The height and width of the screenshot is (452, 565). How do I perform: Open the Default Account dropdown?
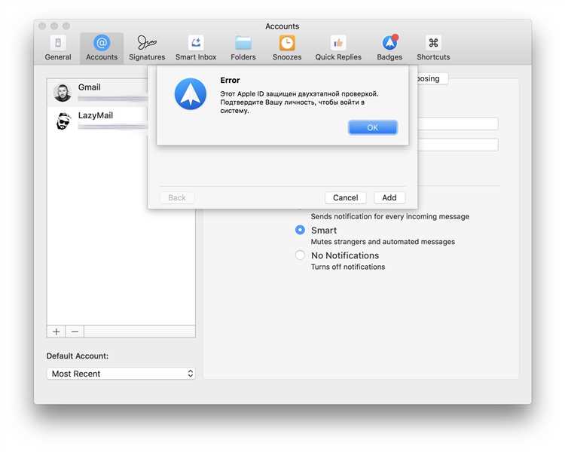pyautogui.click(x=121, y=374)
